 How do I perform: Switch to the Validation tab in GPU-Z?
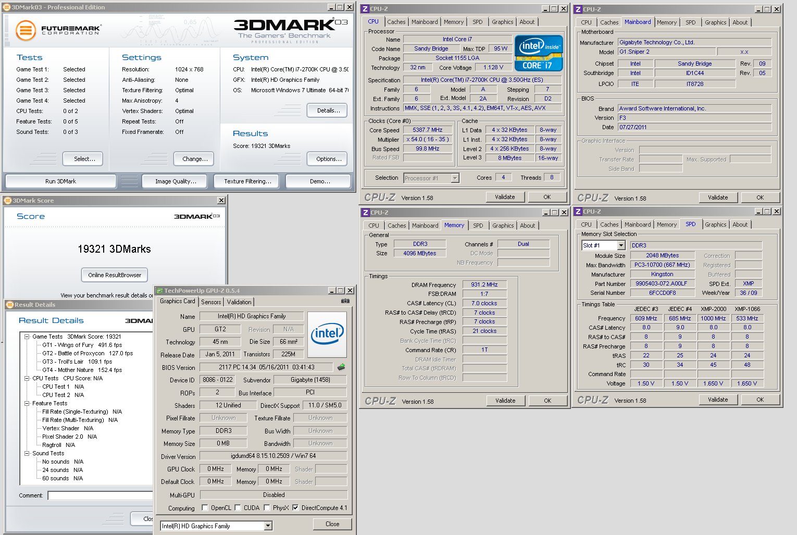(x=239, y=302)
